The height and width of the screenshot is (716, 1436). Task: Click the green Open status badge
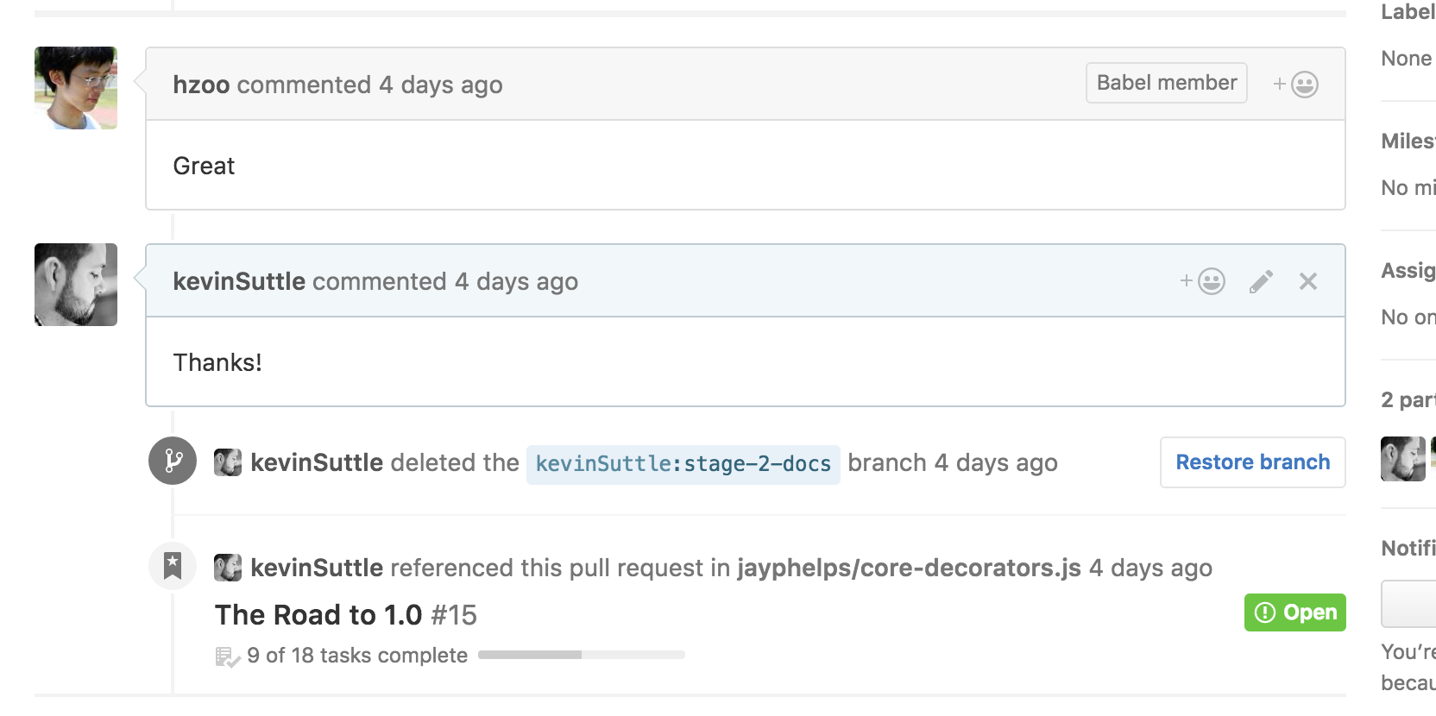tap(1295, 612)
